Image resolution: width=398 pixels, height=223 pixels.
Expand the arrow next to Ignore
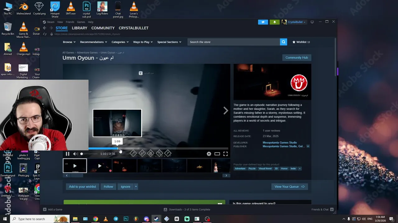pos(136,186)
